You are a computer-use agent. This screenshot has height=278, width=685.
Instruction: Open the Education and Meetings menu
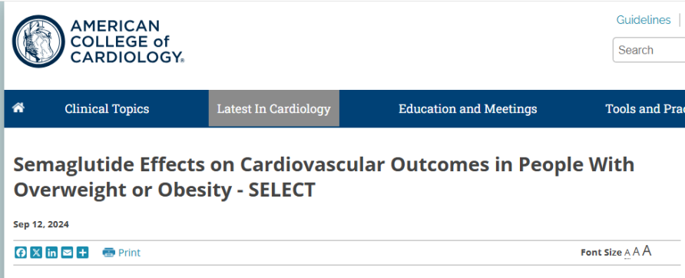point(468,108)
